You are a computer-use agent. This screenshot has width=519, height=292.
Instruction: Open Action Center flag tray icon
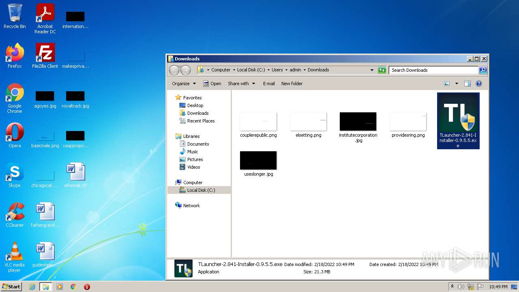(480, 287)
